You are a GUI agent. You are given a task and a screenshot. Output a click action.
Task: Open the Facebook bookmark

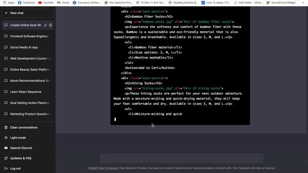coord(26,2)
